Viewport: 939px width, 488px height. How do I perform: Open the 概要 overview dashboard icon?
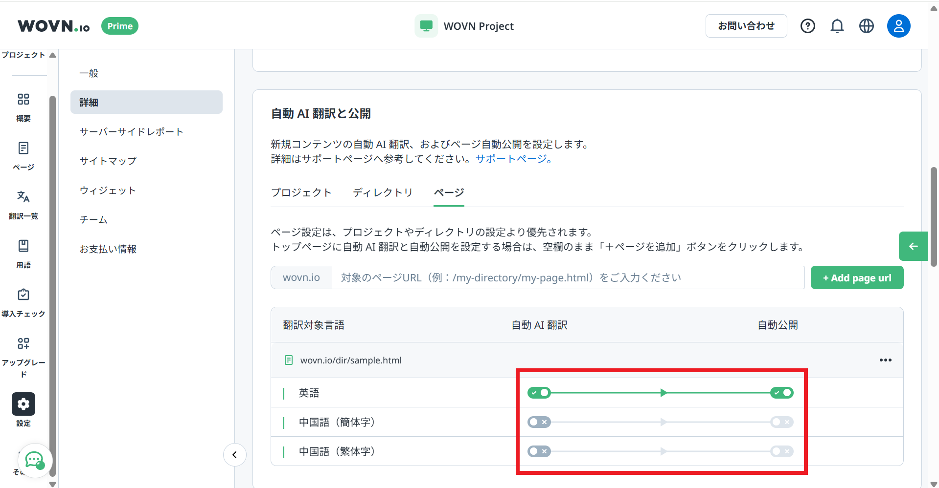click(x=23, y=100)
